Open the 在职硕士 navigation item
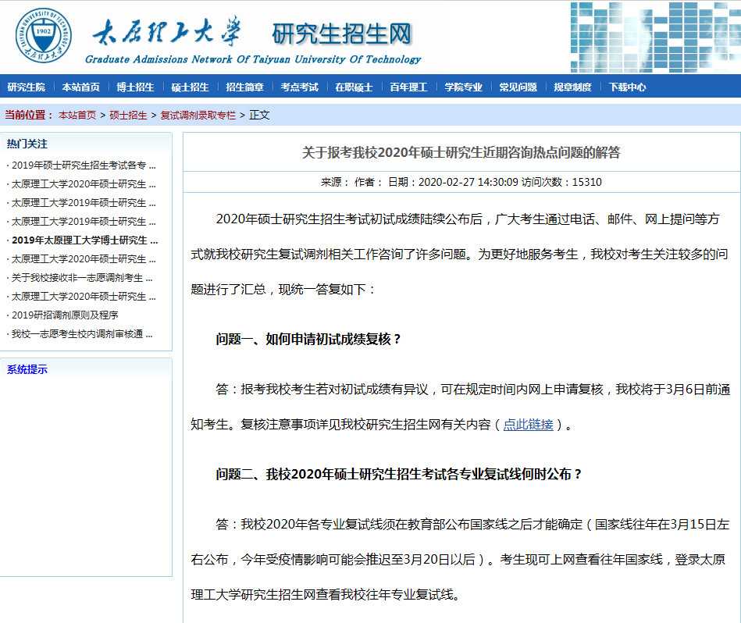Image resolution: width=741 pixels, height=623 pixels. pyautogui.click(x=354, y=87)
